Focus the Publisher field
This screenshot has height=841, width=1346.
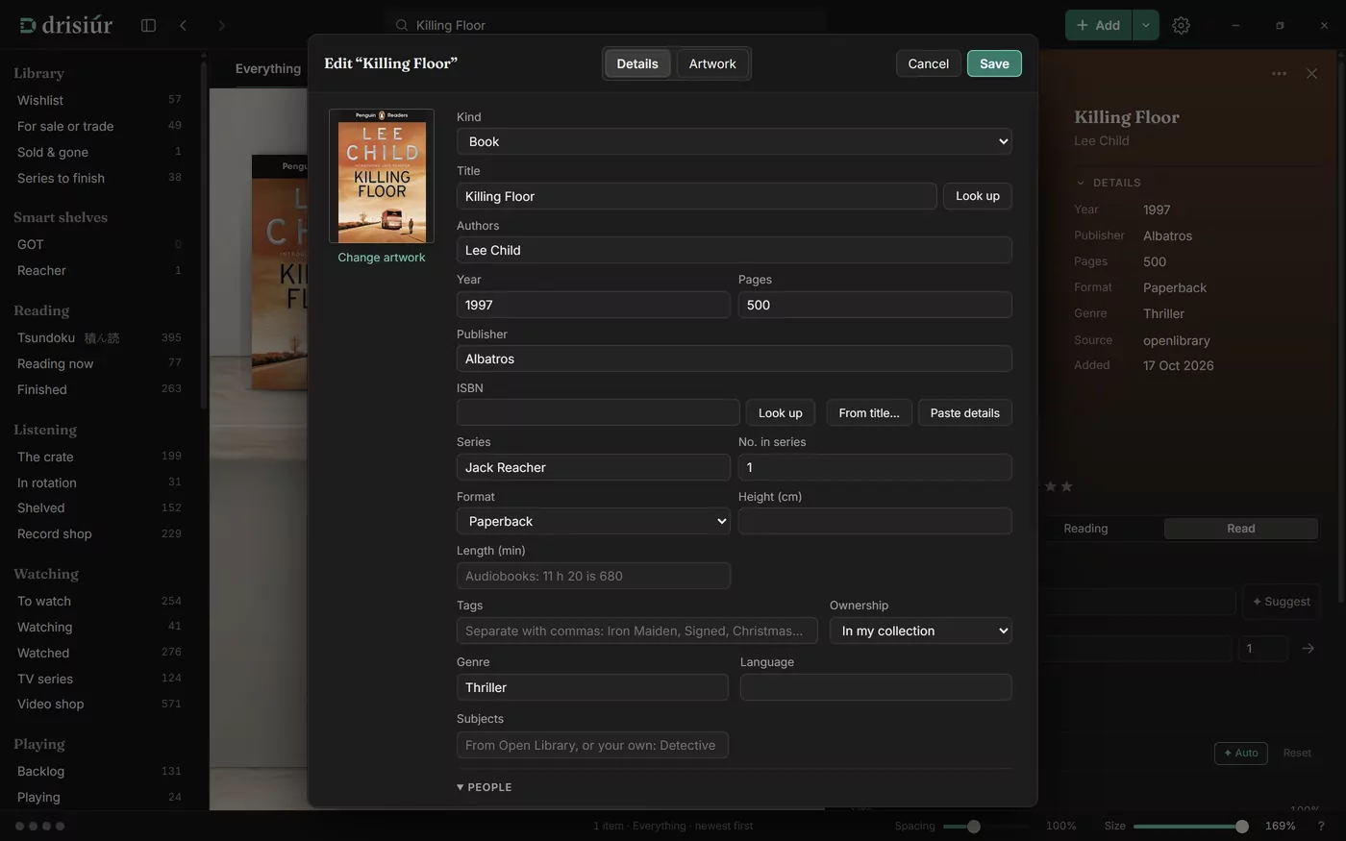pos(735,359)
